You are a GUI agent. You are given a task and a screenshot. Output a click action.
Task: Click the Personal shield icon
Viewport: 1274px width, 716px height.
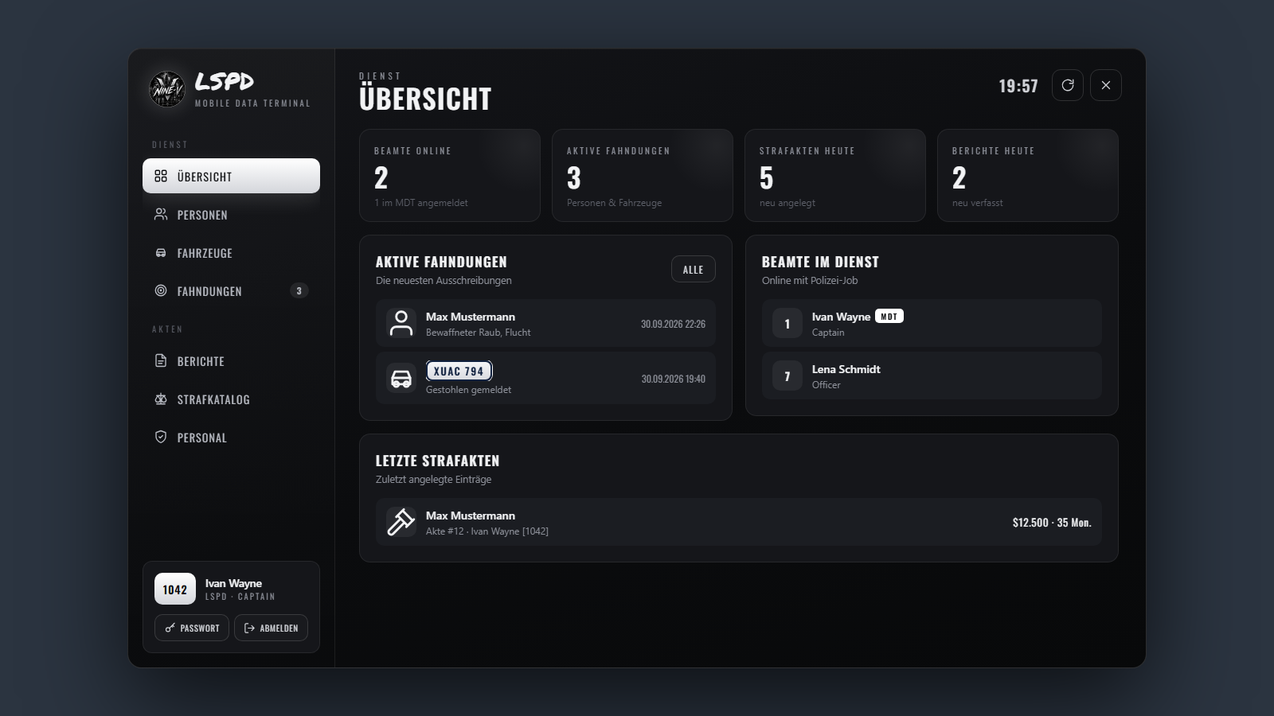coord(161,437)
